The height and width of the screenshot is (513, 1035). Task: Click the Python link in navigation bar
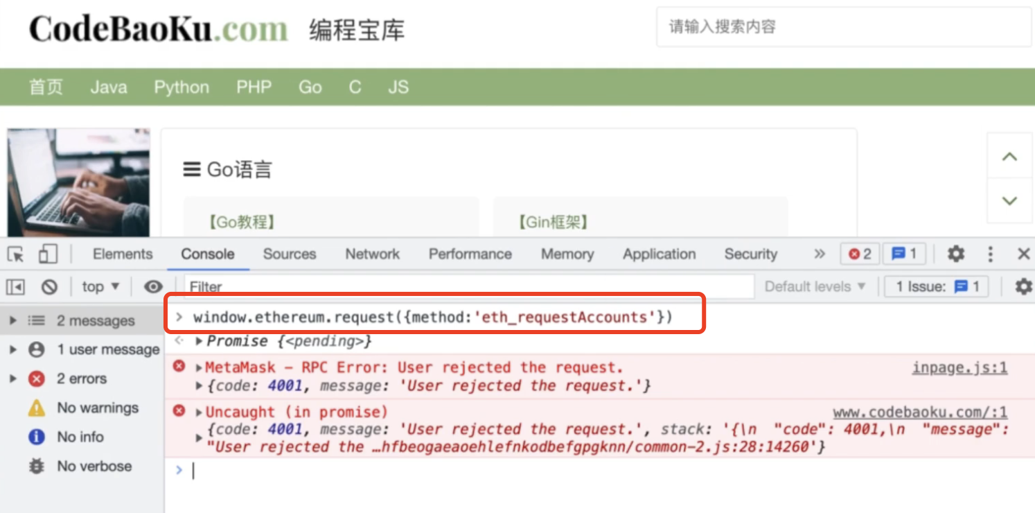point(182,87)
